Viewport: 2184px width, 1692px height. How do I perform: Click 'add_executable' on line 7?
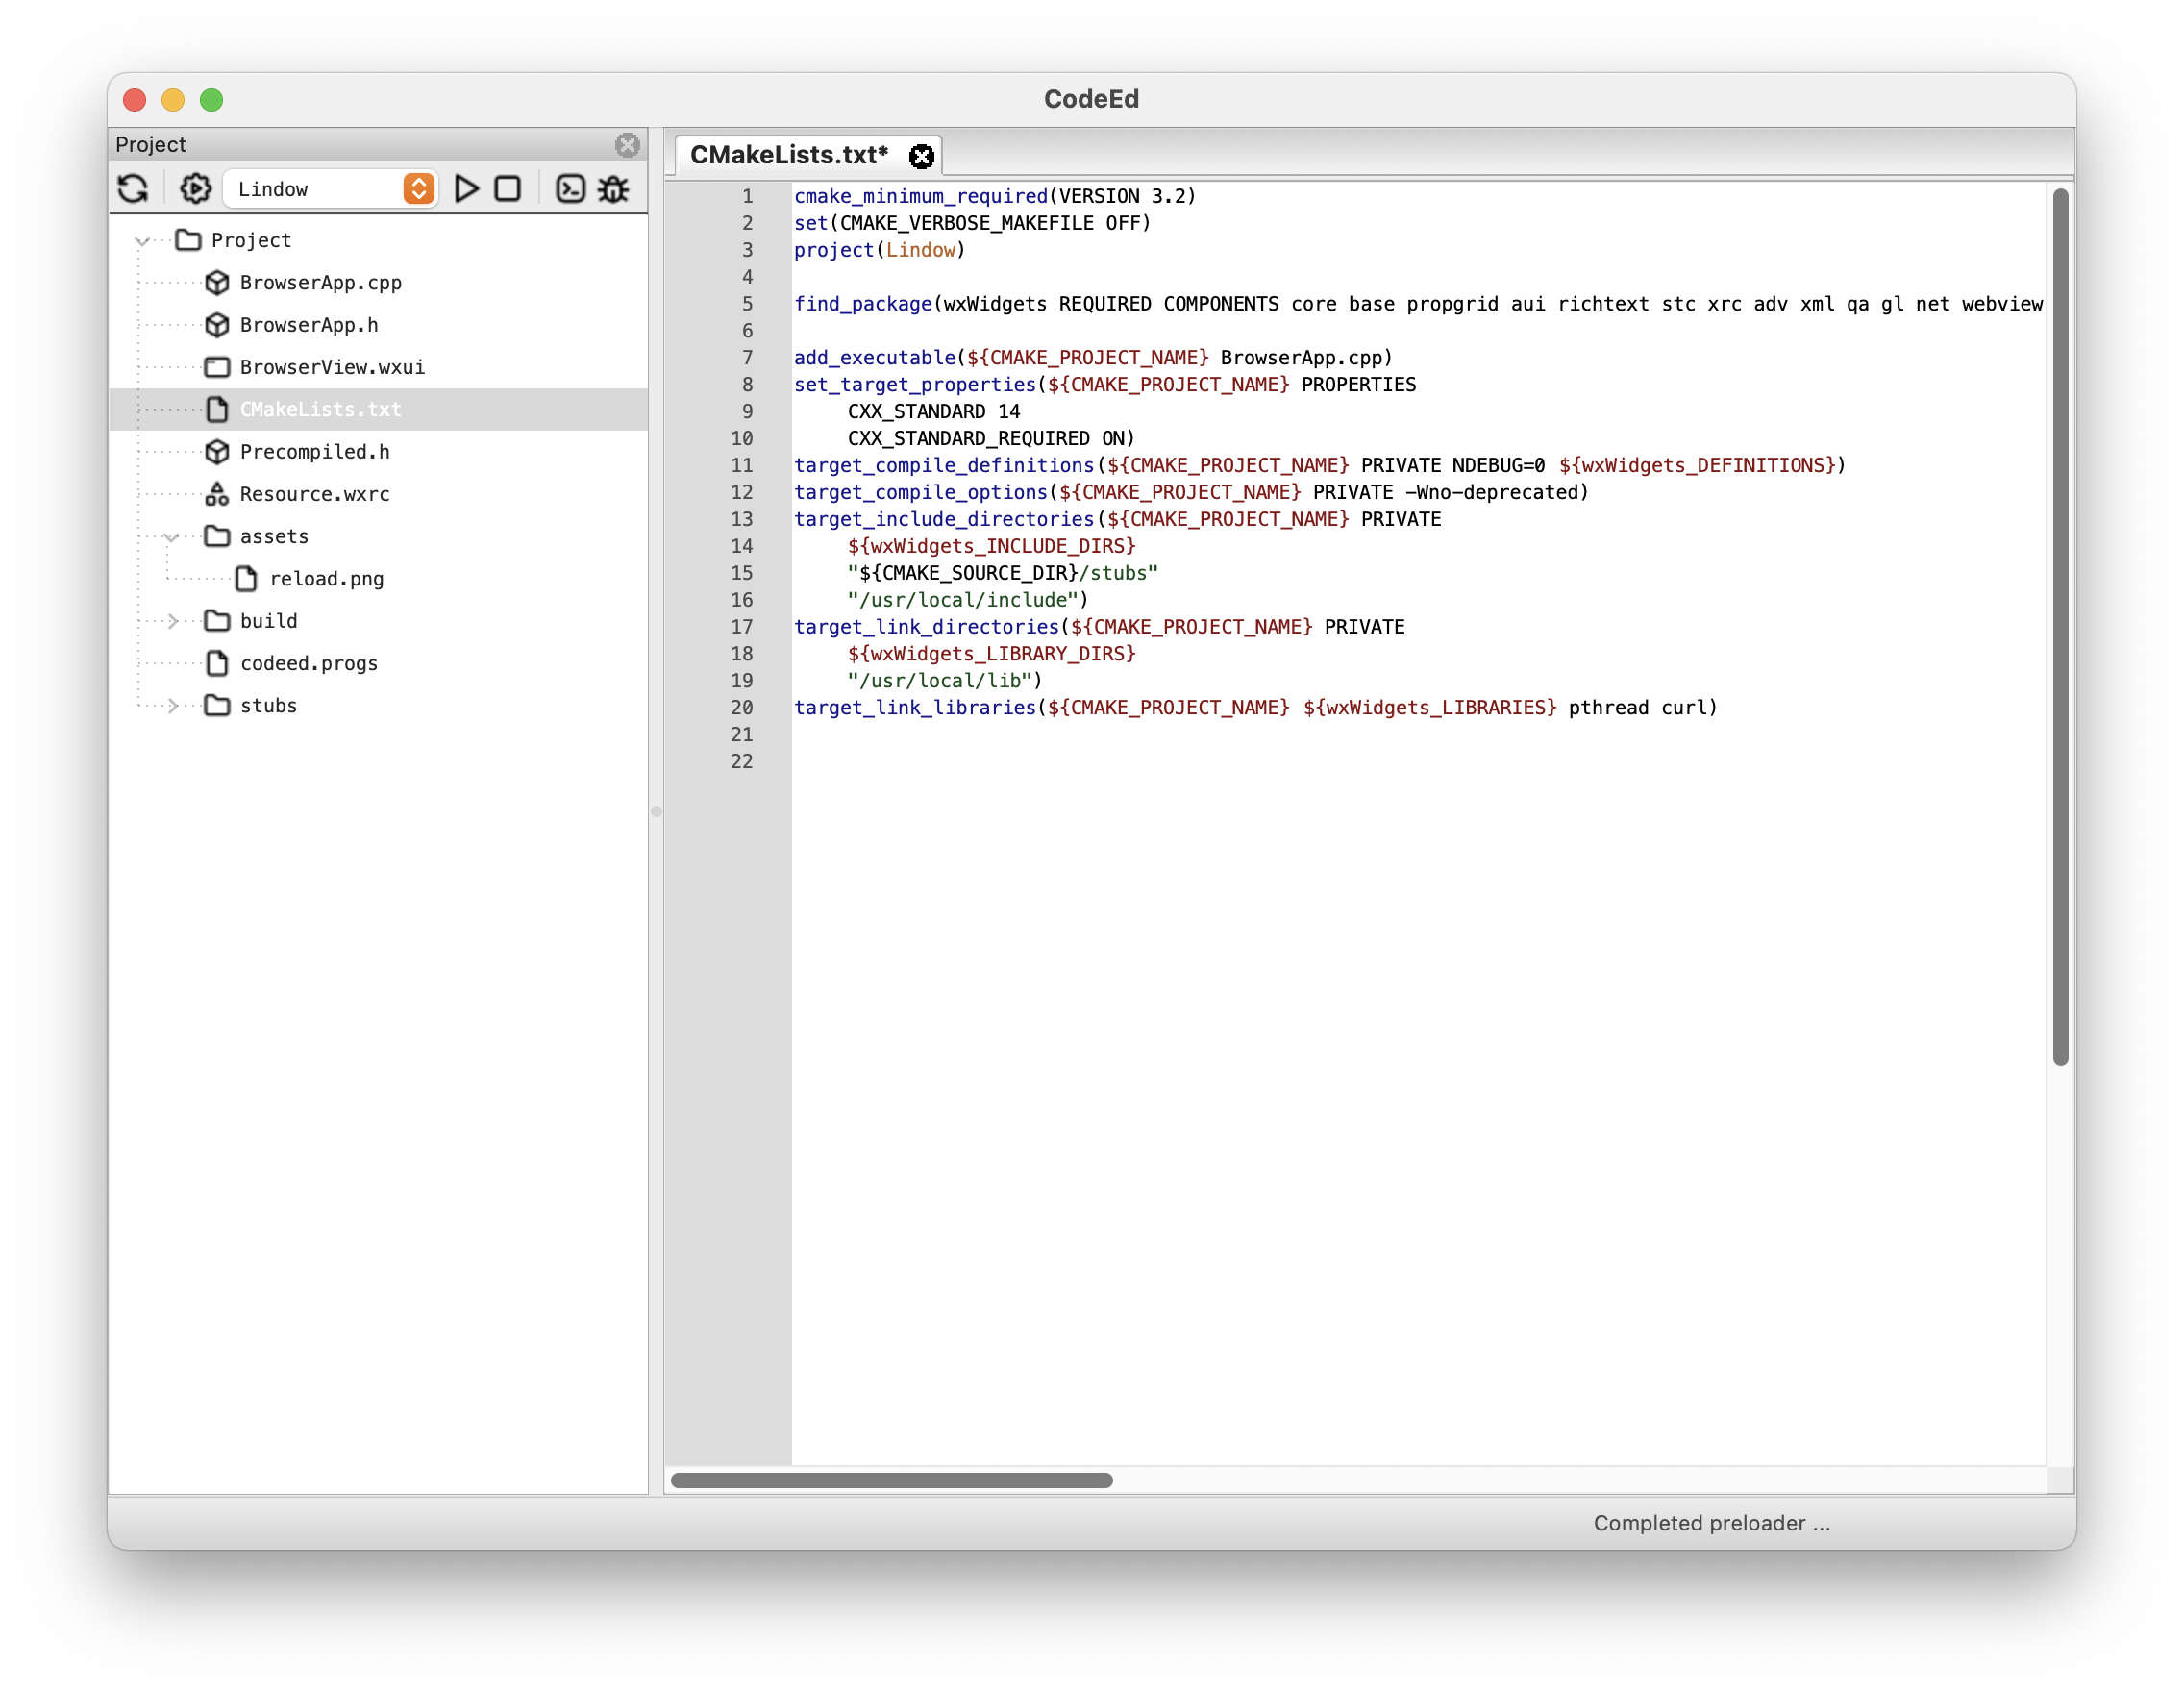tap(874, 358)
